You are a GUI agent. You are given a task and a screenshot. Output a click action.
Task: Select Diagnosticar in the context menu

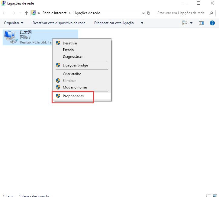coord(82,57)
